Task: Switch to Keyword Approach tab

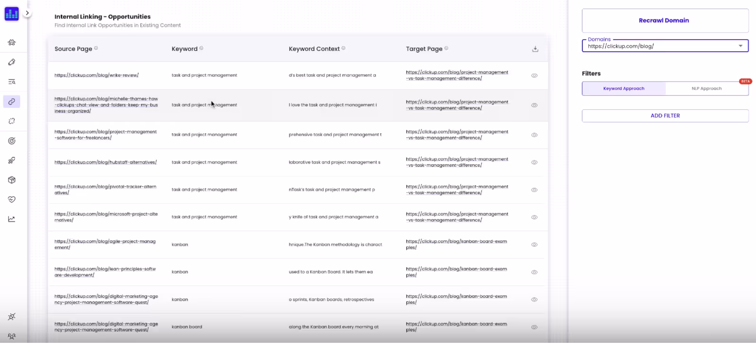Action: [x=624, y=89]
